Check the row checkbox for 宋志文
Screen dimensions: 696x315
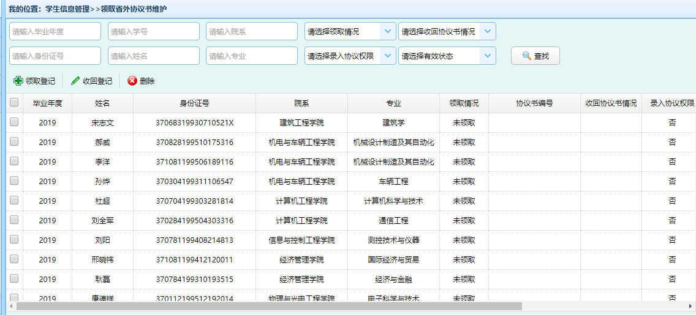(x=14, y=122)
